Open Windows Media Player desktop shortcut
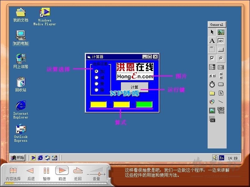 point(45,17)
